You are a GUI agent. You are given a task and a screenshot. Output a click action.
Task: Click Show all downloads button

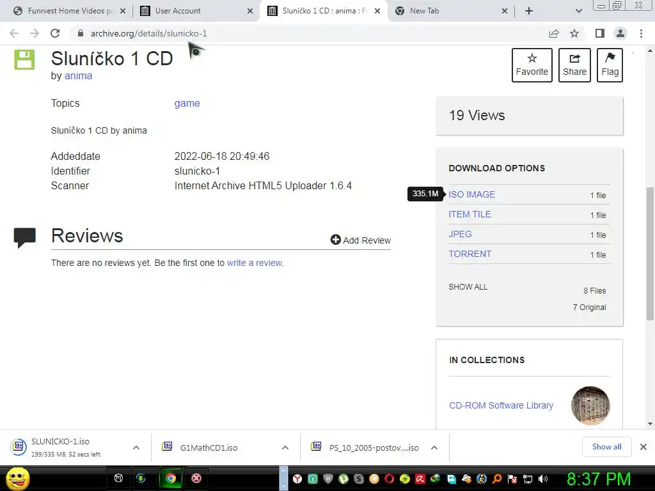[606, 447]
